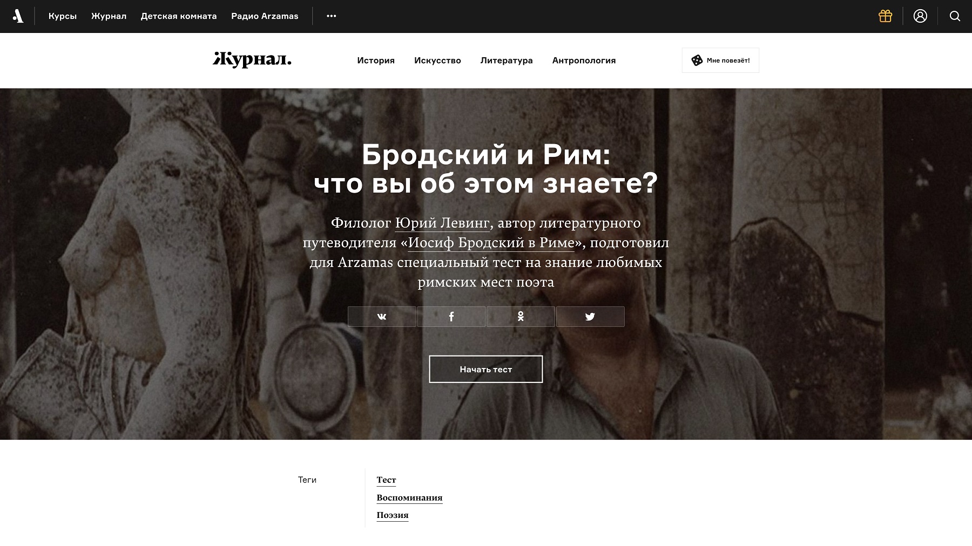Share the test on Odnoklassniki

coord(521,317)
